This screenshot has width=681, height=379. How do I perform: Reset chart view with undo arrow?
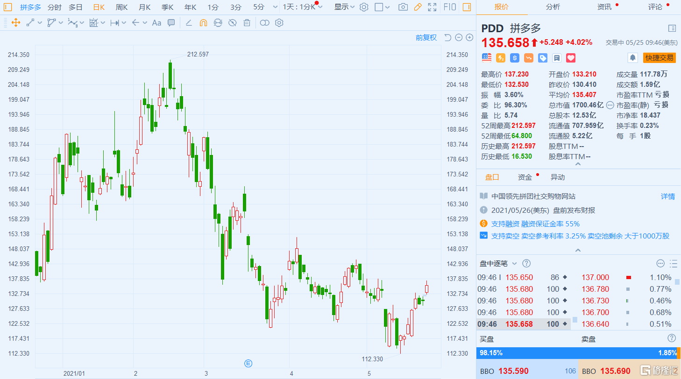click(x=447, y=37)
